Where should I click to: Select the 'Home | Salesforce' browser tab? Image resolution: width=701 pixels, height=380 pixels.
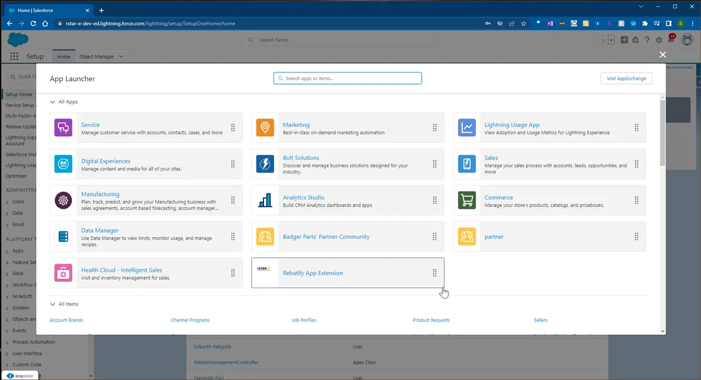point(48,10)
